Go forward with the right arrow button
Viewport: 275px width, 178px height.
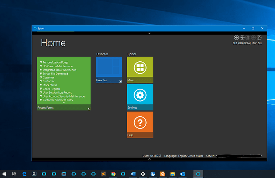pos(242,37)
